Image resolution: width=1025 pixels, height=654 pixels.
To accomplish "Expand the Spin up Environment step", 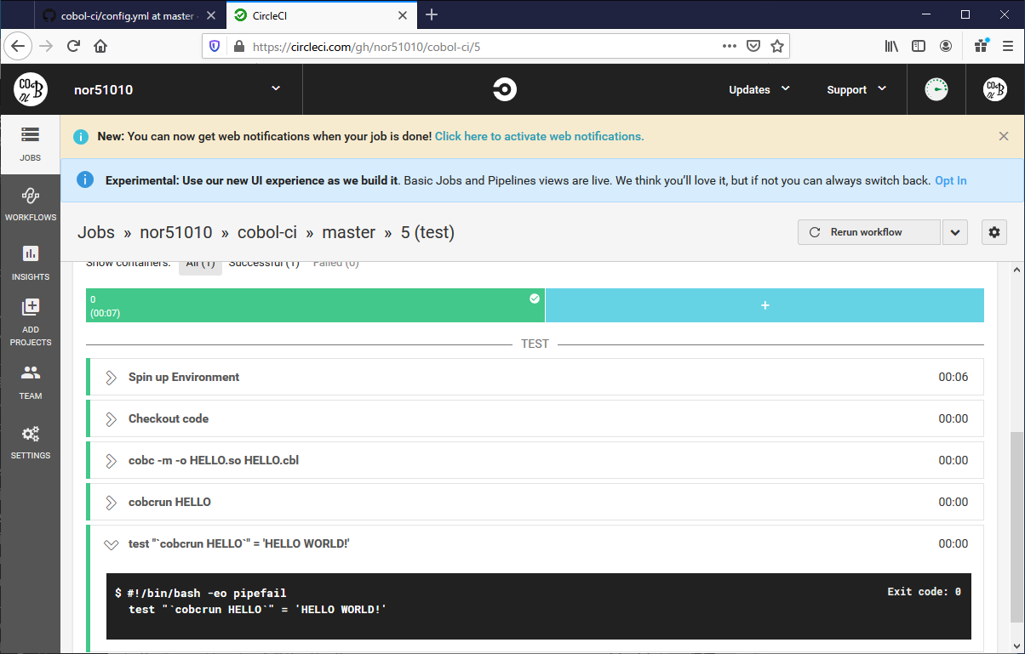I will pyautogui.click(x=535, y=377).
